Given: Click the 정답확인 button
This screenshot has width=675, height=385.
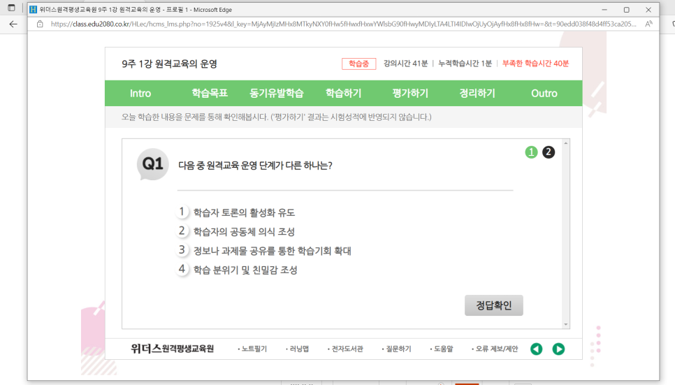Looking at the screenshot, I should [494, 305].
